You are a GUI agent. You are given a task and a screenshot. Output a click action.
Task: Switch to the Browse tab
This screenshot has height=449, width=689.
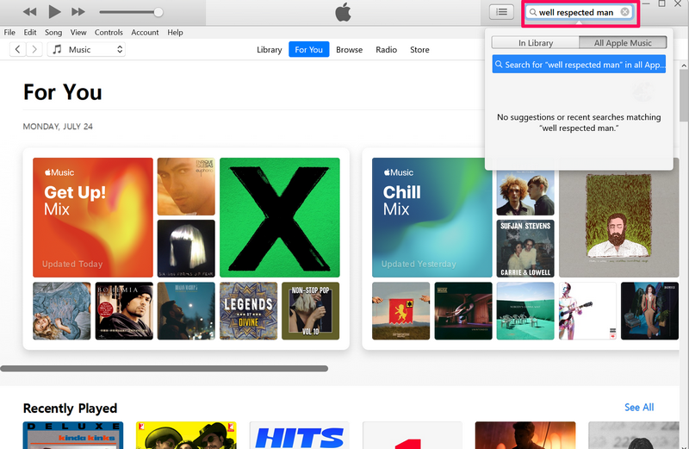point(349,50)
